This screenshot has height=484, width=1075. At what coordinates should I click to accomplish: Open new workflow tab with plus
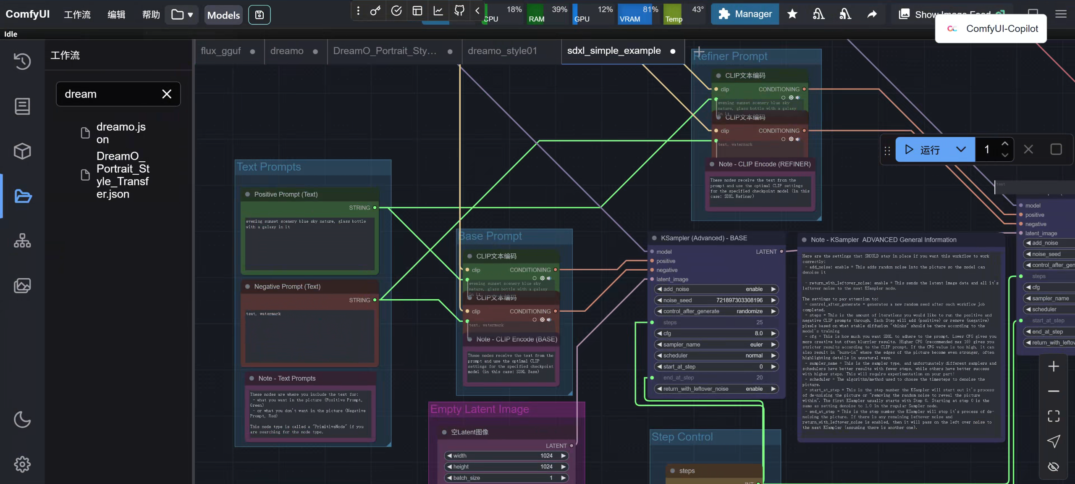tap(699, 52)
